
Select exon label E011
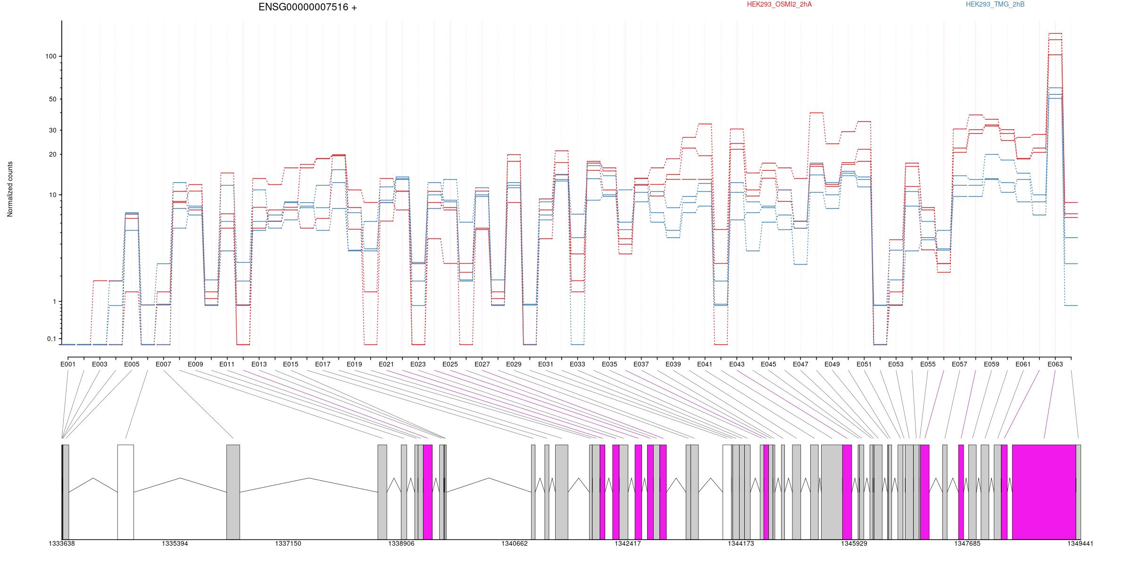coord(227,364)
